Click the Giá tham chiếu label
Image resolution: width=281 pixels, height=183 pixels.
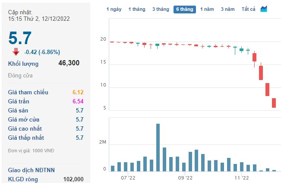(28, 92)
